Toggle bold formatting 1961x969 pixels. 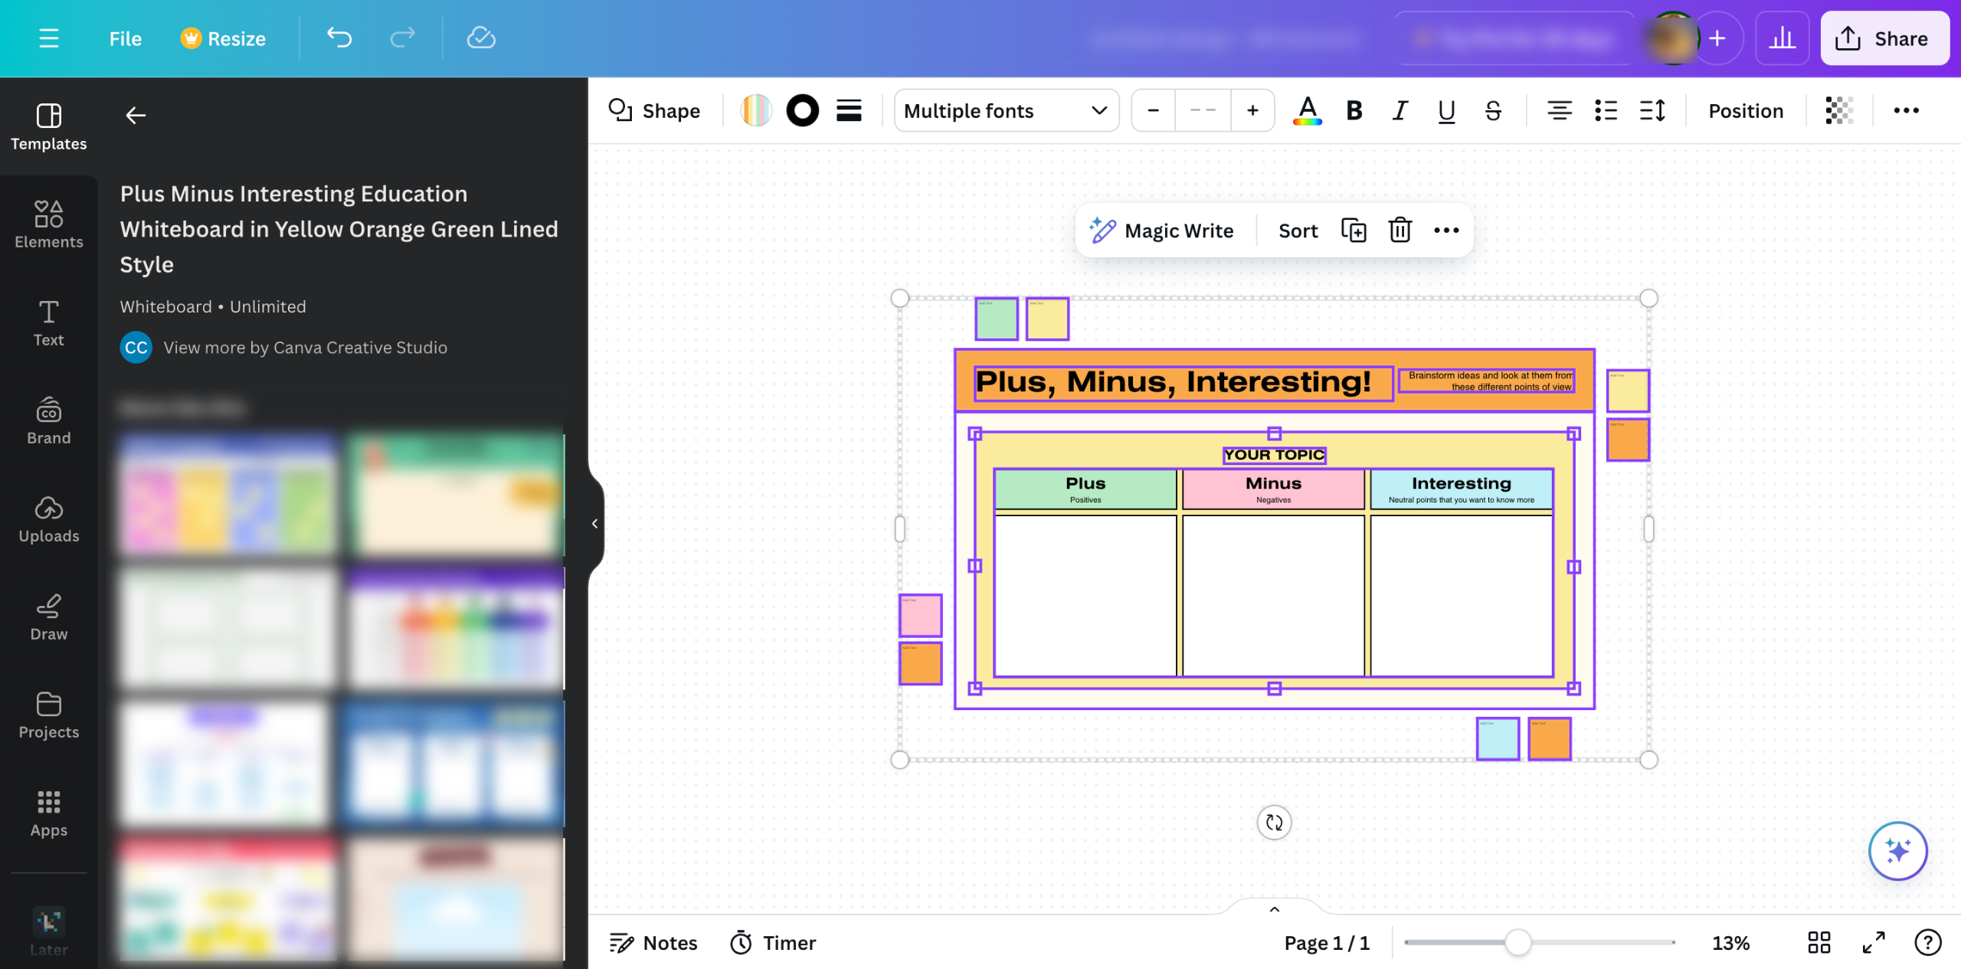tap(1354, 111)
